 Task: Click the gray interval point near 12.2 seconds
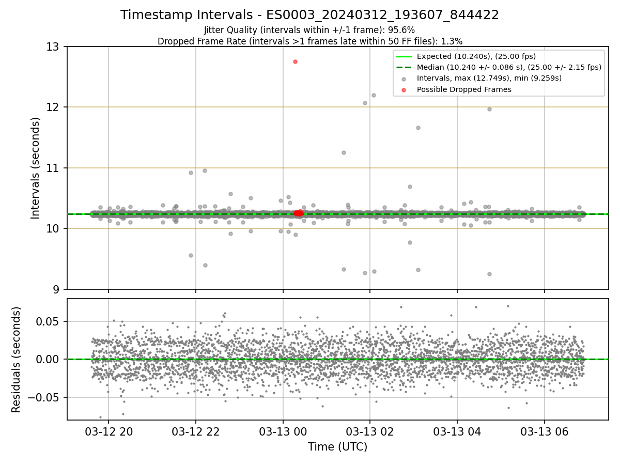click(x=374, y=95)
